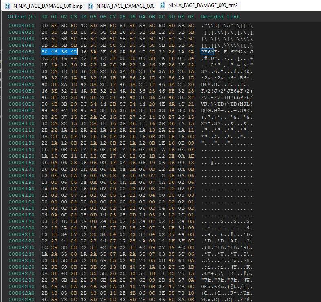This screenshot has height=302, width=321.
Task: Click byte 0B in row 000041D0
Action: click(181, 208)
